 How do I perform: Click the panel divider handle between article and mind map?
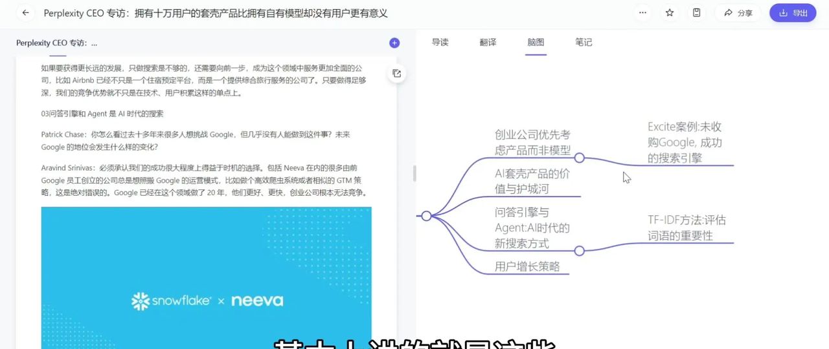coord(414,173)
